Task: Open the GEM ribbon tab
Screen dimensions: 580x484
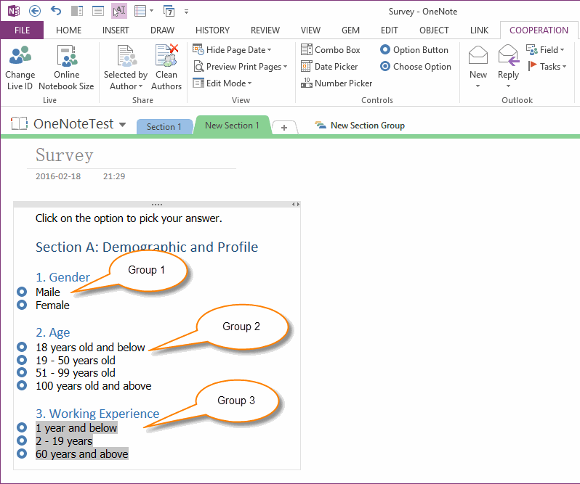Action: (x=350, y=30)
